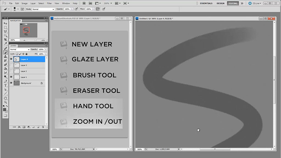Viewport: 281px width, 158px height.
Task: Show Layer 2 by toggling visibility box
Action: click(11, 71)
